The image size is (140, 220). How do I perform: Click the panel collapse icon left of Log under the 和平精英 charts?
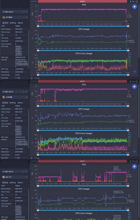point(32,78)
